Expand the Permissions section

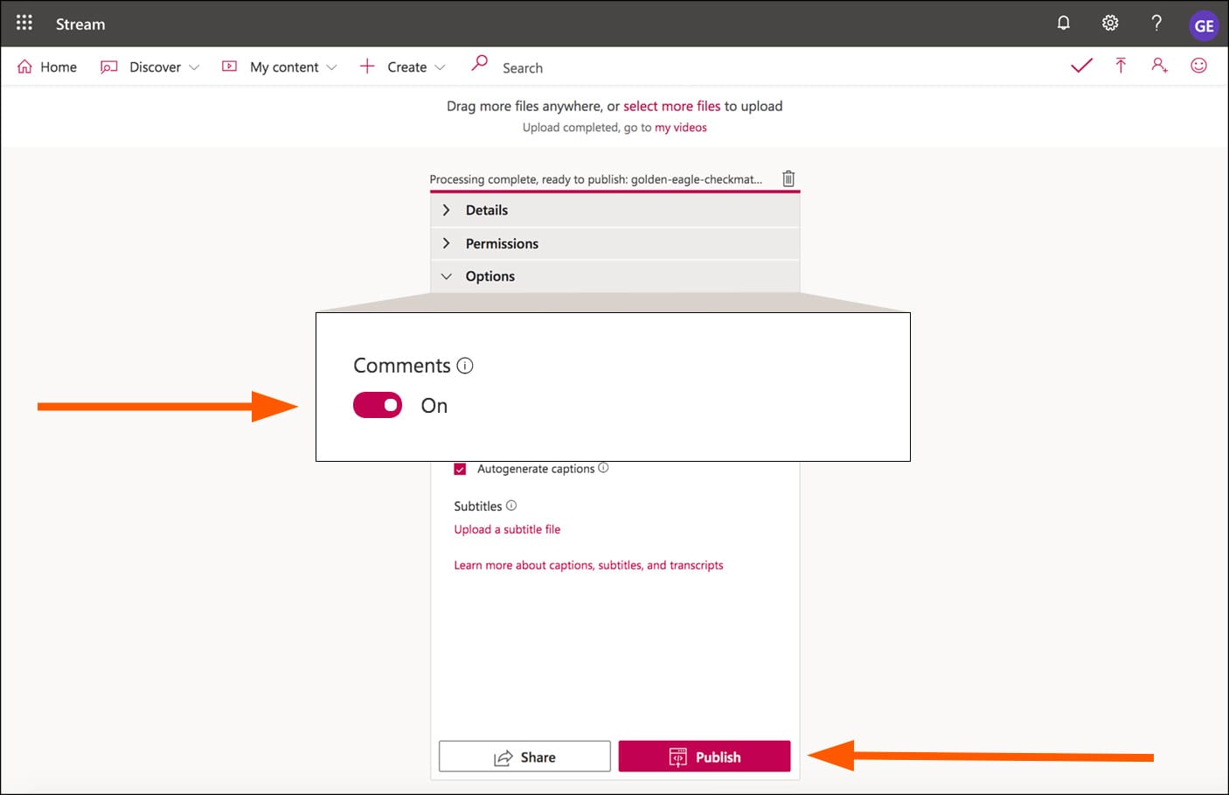501,243
